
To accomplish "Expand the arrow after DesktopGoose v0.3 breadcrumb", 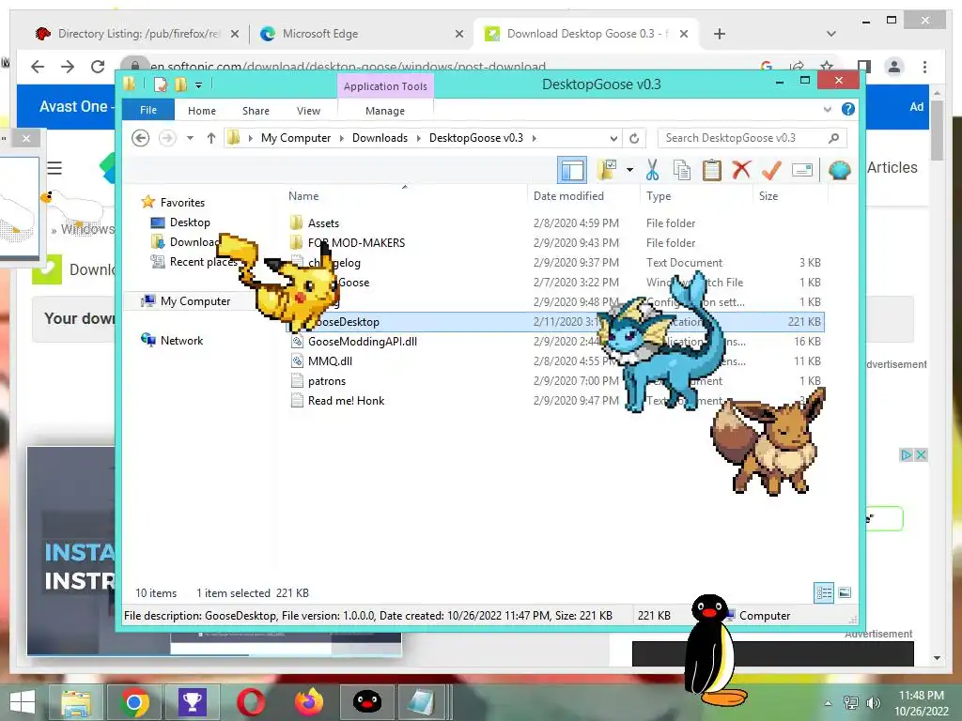I will point(535,138).
